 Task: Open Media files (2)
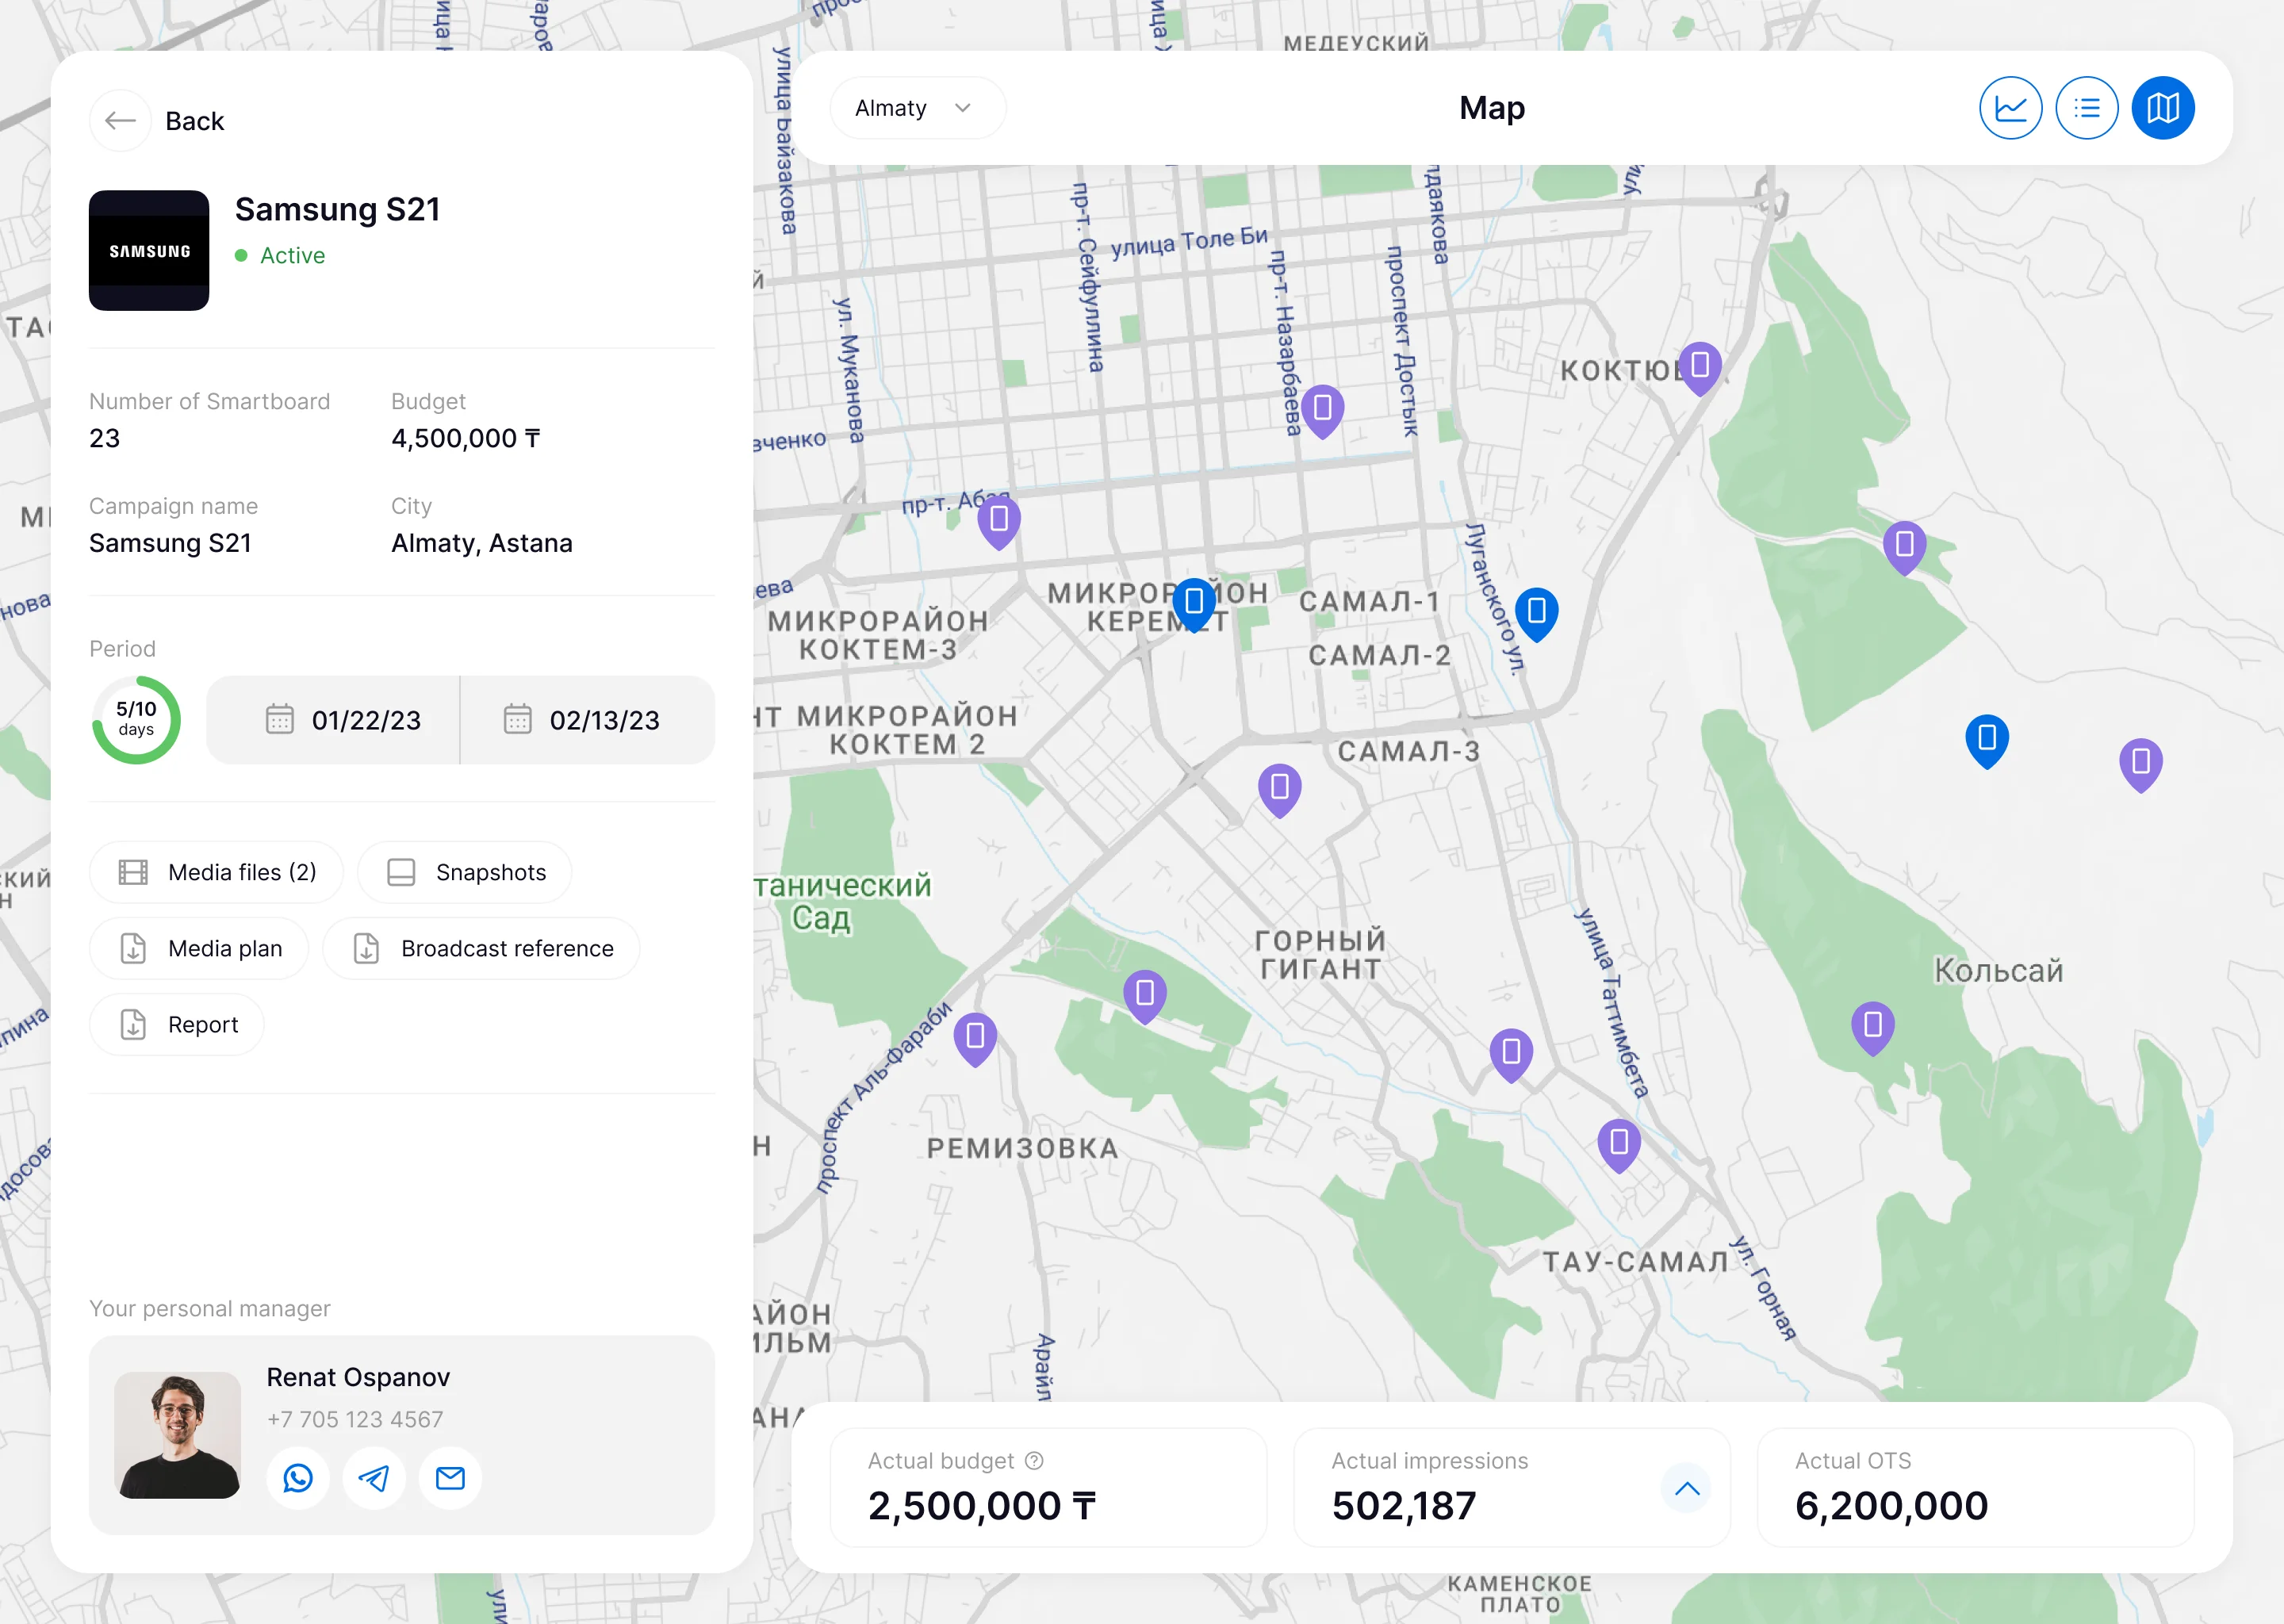point(216,872)
